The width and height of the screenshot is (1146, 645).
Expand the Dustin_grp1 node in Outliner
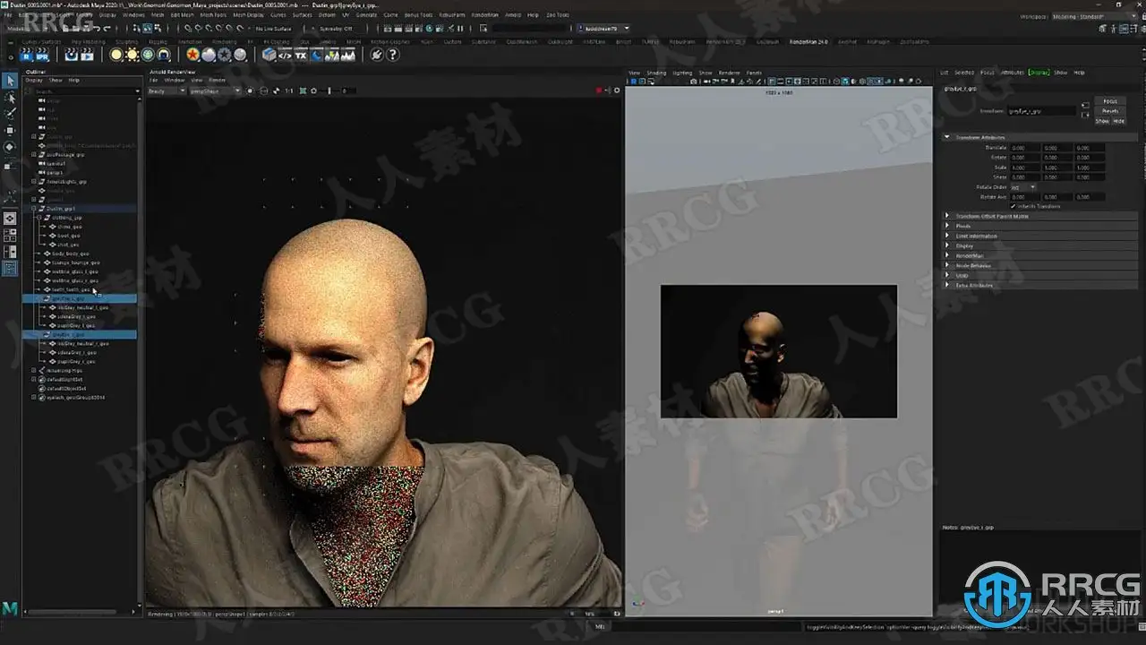tap(34, 209)
